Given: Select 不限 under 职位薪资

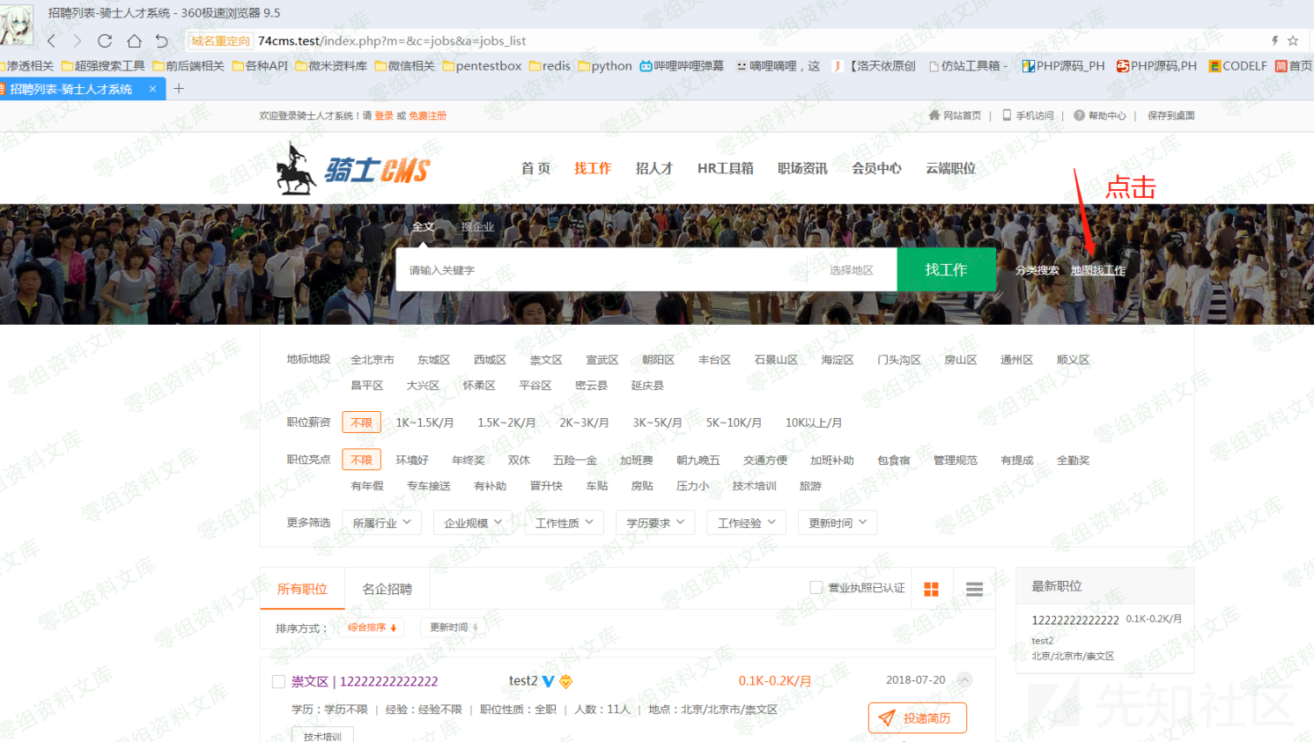Looking at the screenshot, I should click(361, 422).
